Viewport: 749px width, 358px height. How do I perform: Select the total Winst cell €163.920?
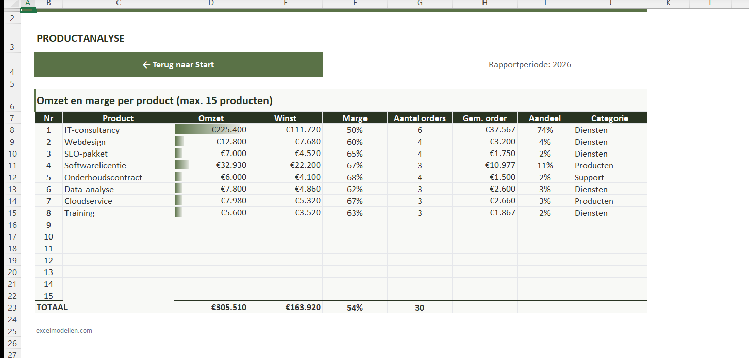tap(285, 308)
